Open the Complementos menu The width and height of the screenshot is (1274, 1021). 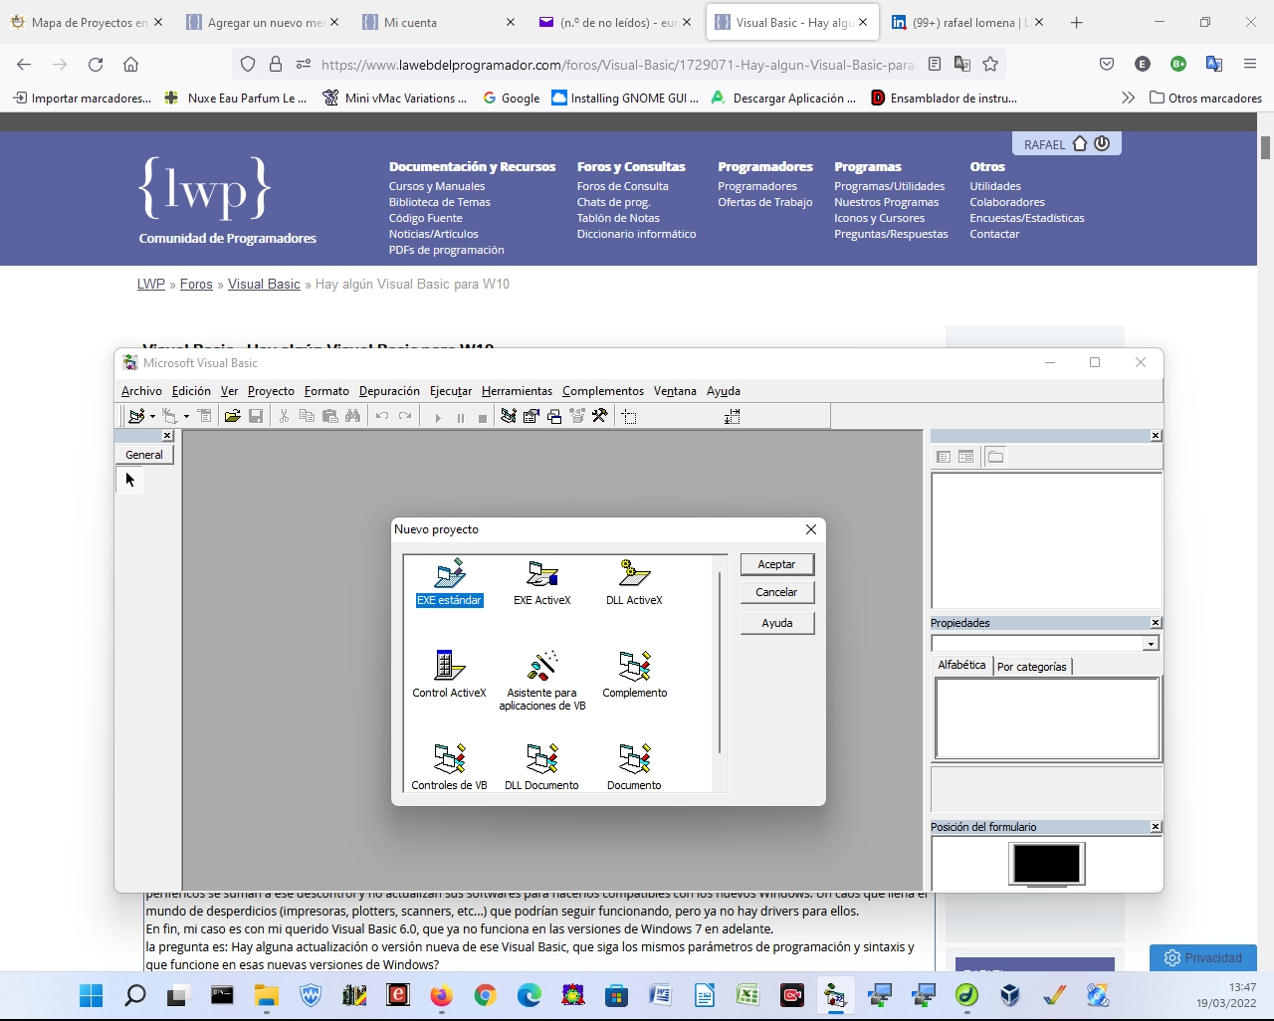(x=603, y=391)
